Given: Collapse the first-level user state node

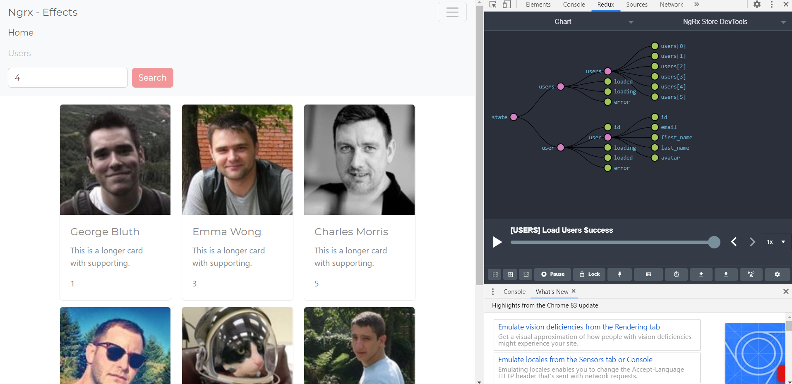Looking at the screenshot, I should pyautogui.click(x=561, y=148).
